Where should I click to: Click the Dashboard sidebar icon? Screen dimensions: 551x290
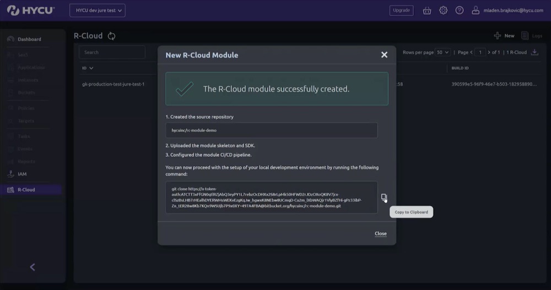point(10,39)
